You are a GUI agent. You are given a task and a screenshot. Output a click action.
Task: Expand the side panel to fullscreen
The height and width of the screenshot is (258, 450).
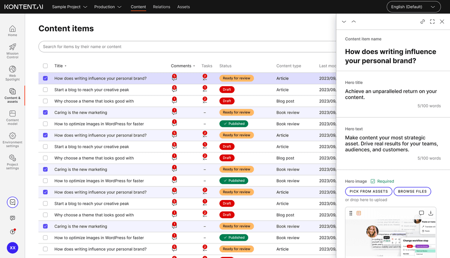pos(432,22)
